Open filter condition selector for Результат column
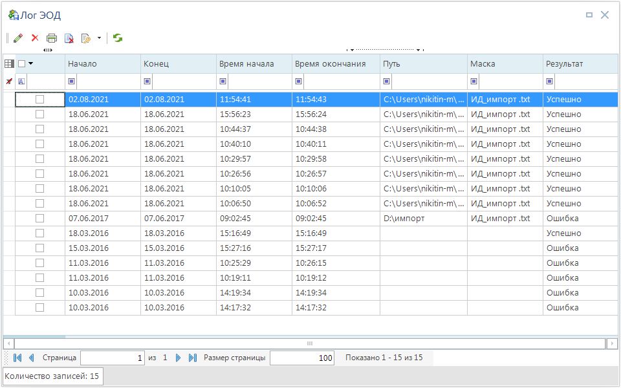The height and width of the screenshot is (388, 621). coord(550,81)
